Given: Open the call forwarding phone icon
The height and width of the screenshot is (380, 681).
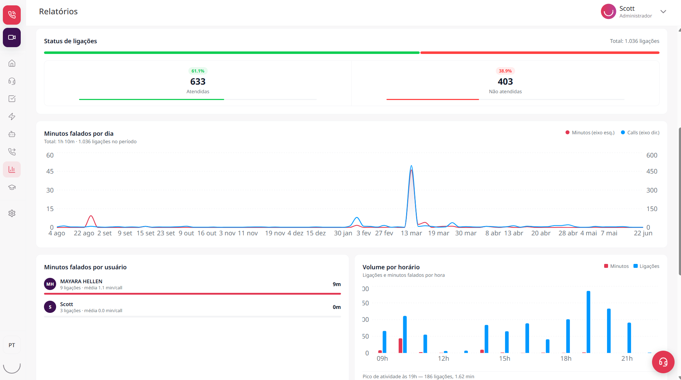Looking at the screenshot, I should [x=12, y=152].
